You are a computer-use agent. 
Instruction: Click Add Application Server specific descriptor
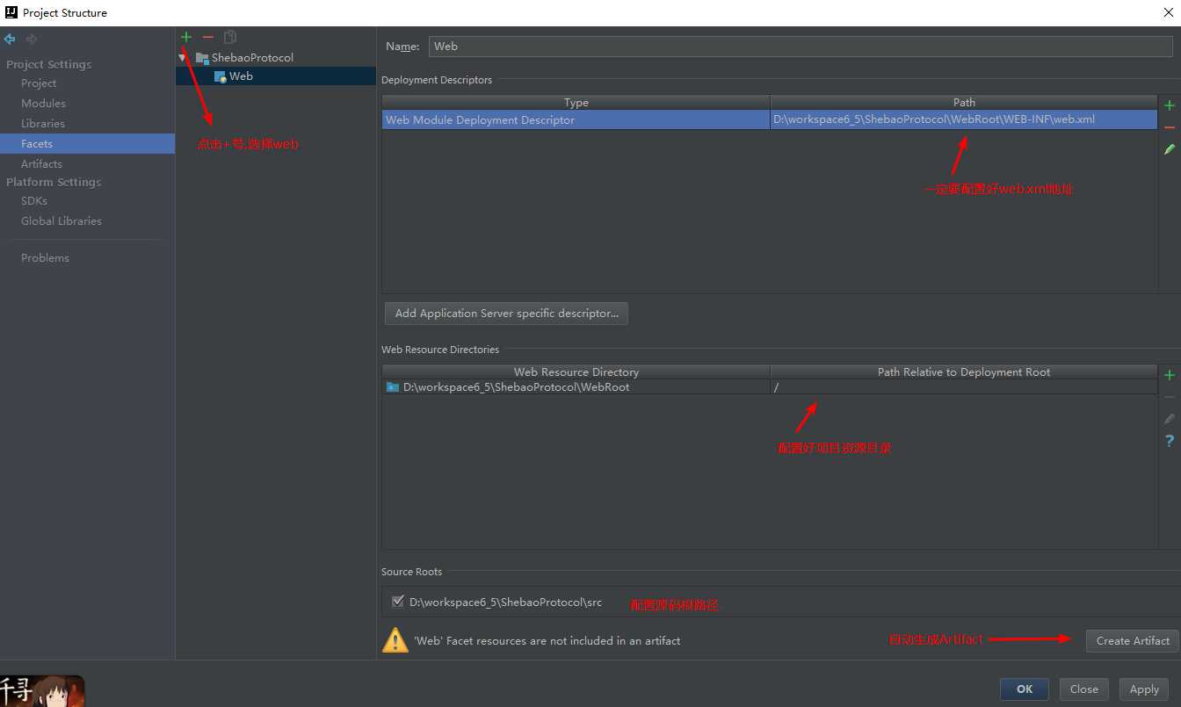click(x=506, y=314)
